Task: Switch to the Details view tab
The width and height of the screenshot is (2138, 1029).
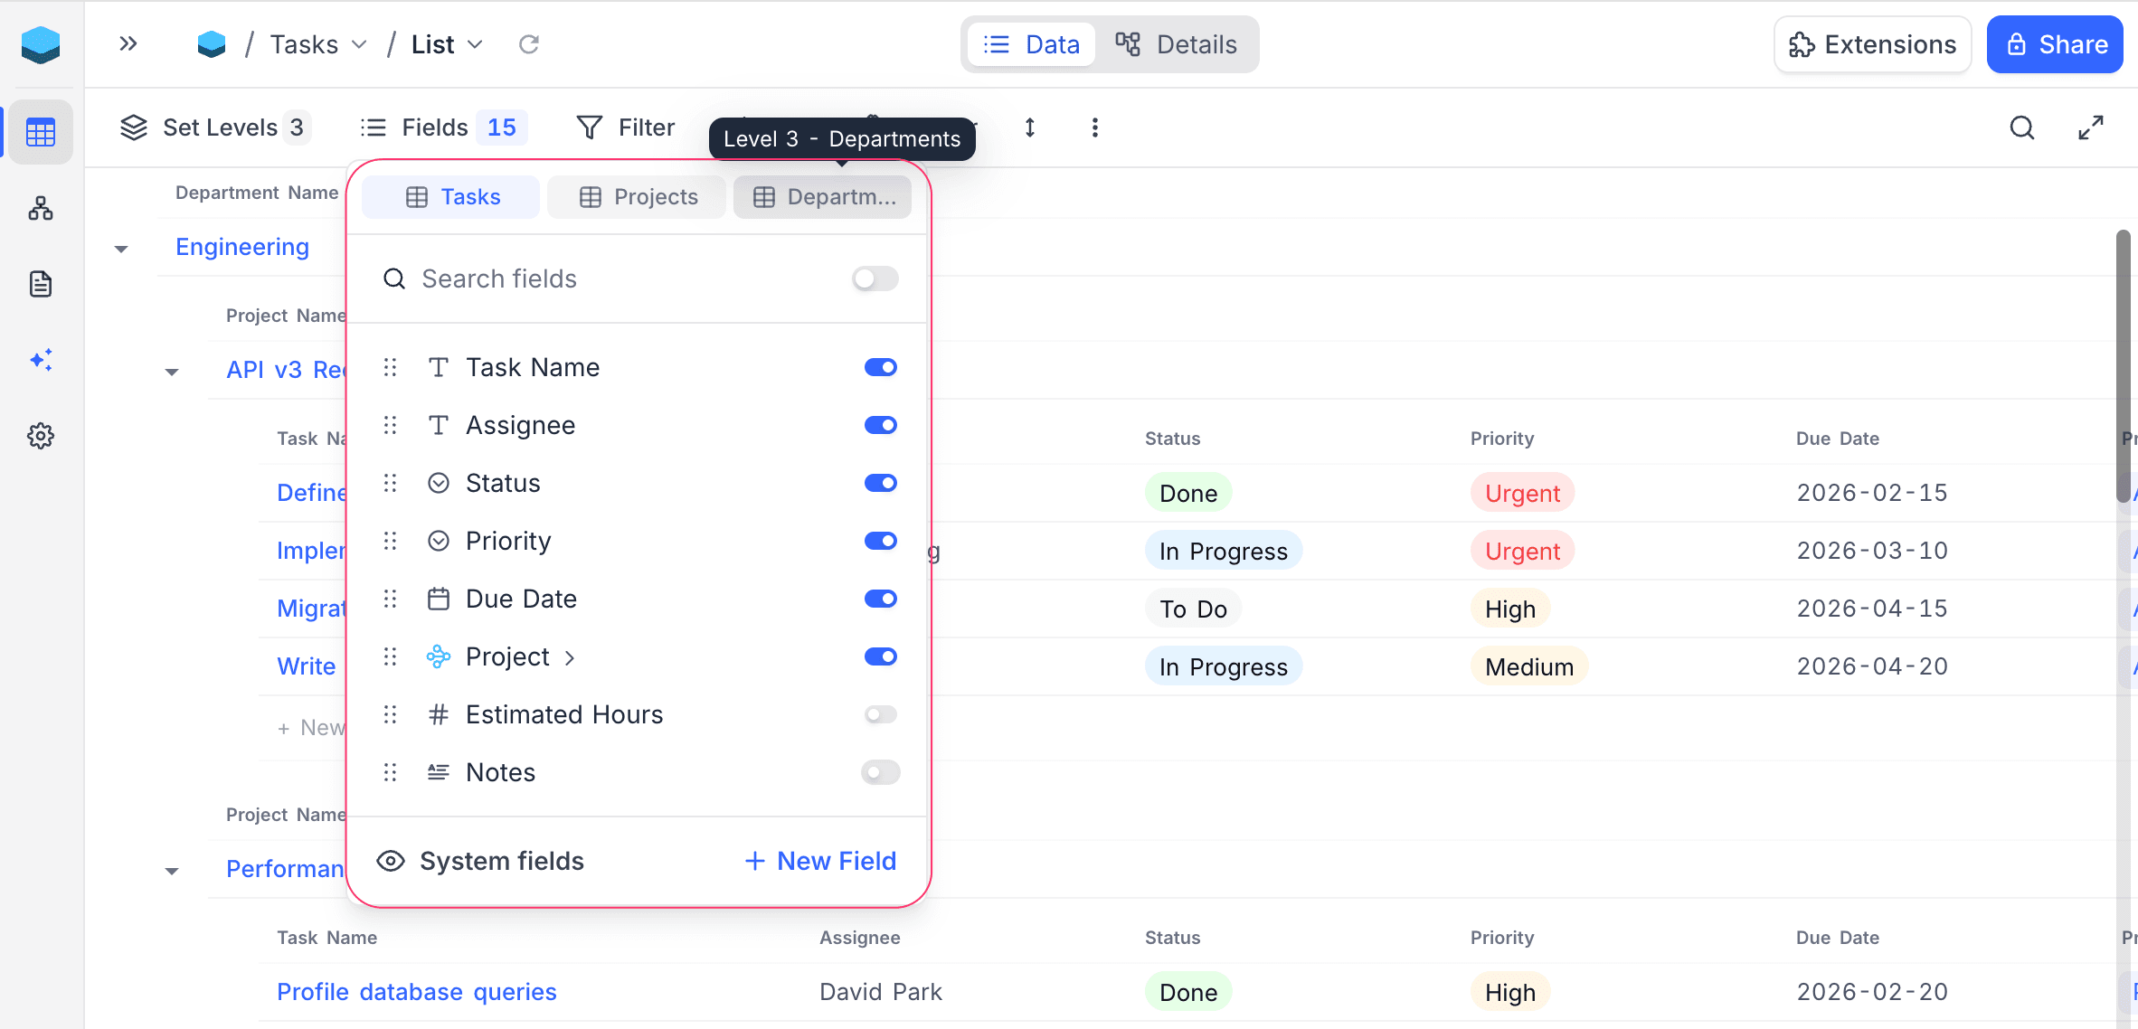Action: pos(1177,44)
